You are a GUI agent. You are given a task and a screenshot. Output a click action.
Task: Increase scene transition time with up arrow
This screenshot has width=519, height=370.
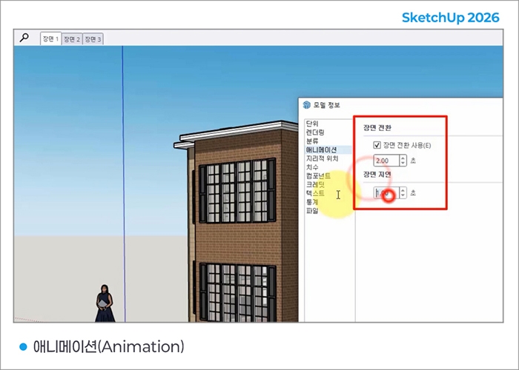pyautogui.click(x=403, y=158)
